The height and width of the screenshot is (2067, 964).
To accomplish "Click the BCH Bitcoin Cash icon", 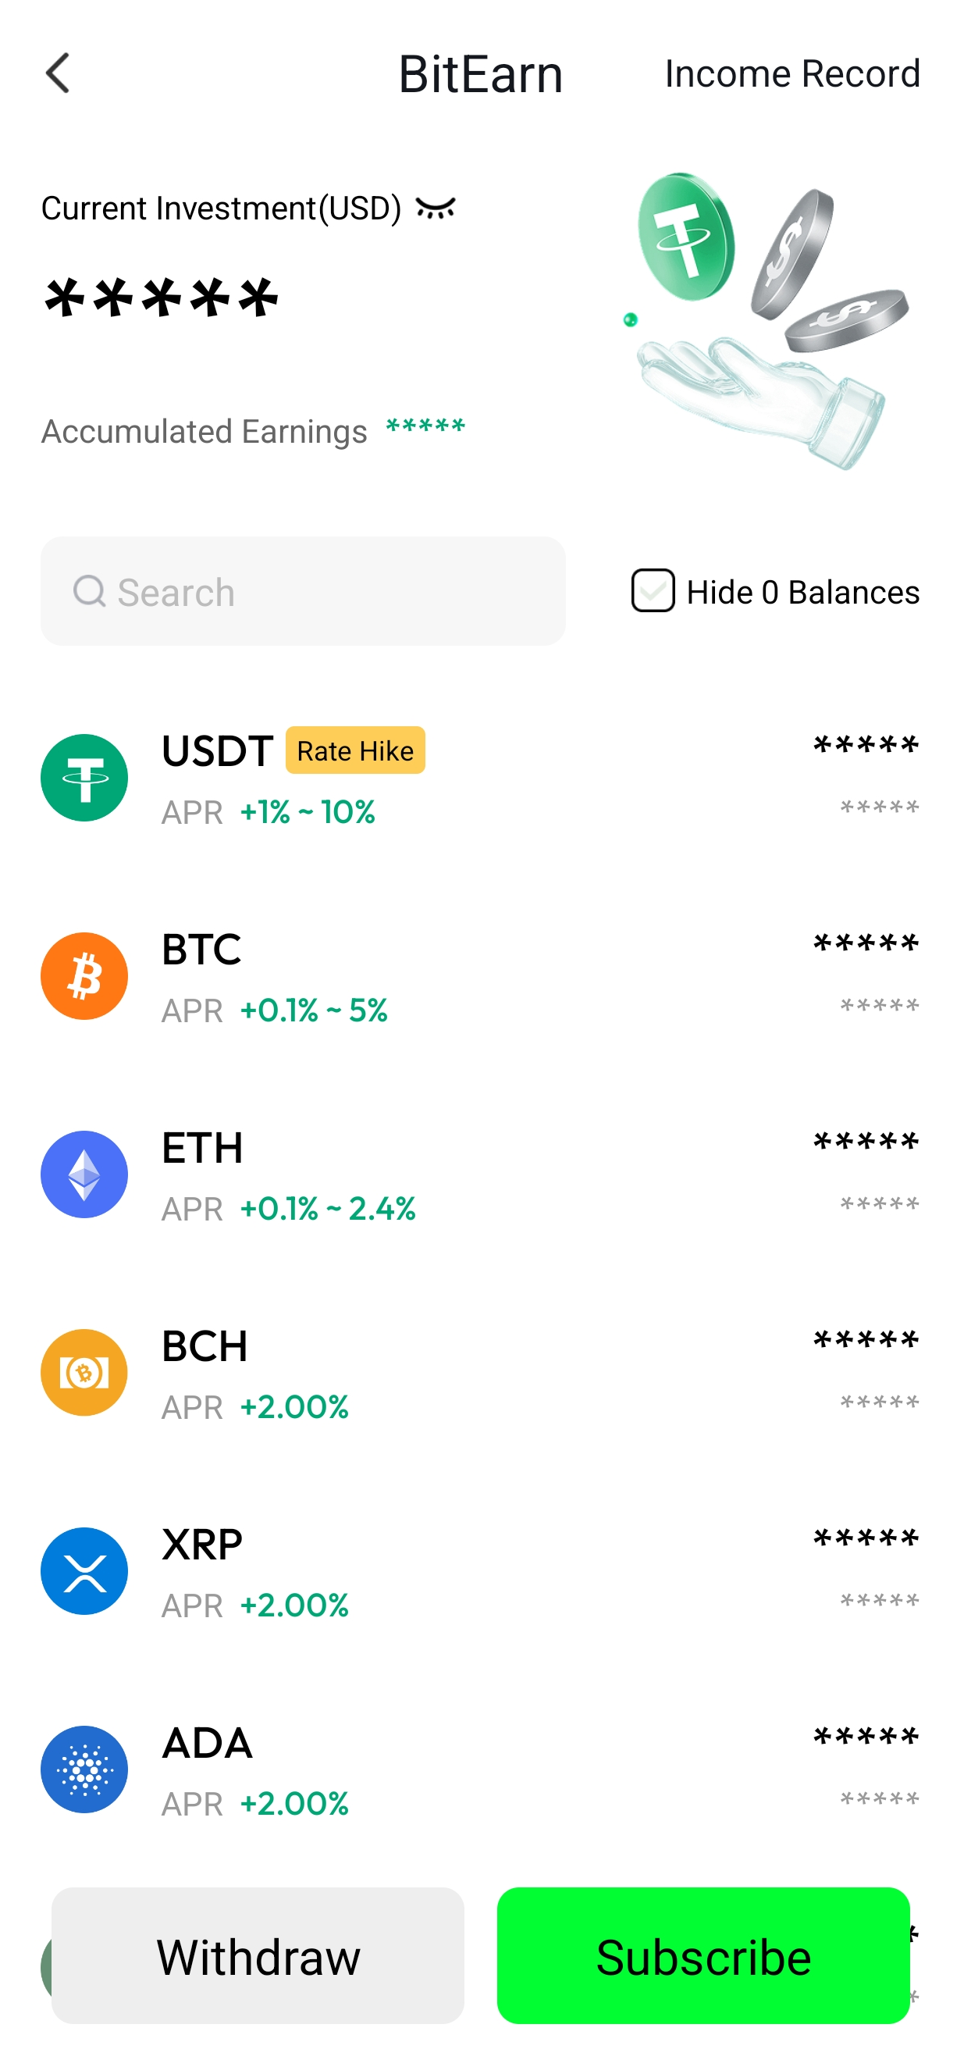I will [84, 1372].
